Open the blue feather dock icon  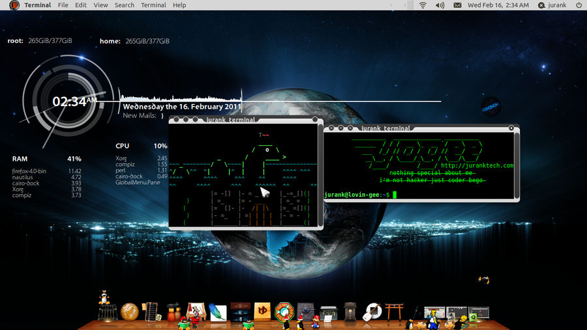point(218,312)
